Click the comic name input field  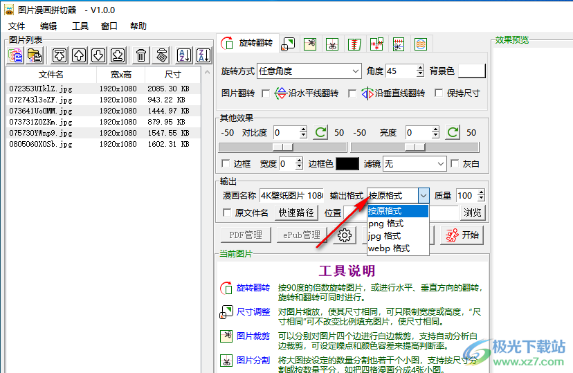(291, 196)
